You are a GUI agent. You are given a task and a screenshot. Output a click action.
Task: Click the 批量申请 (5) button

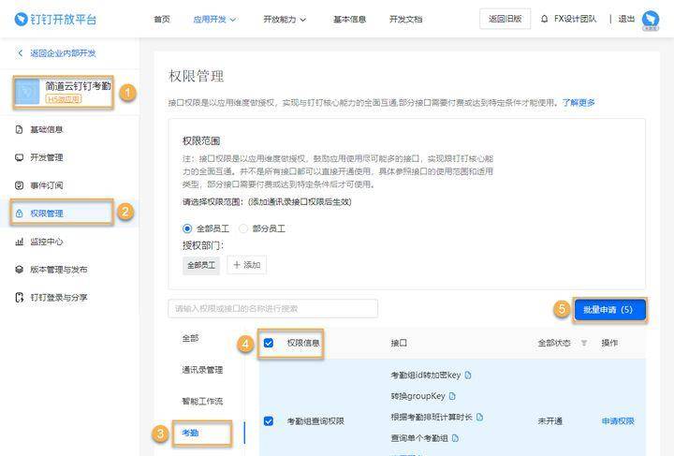tap(608, 309)
